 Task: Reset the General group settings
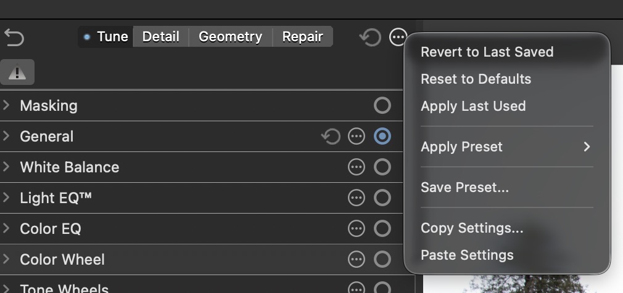click(331, 137)
